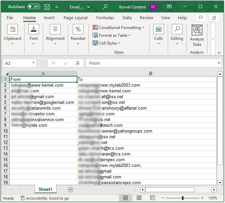Image resolution: width=225 pixels, height=203 pixels.
Task: Switch to the Insert tab
Action: pos(49,18)
